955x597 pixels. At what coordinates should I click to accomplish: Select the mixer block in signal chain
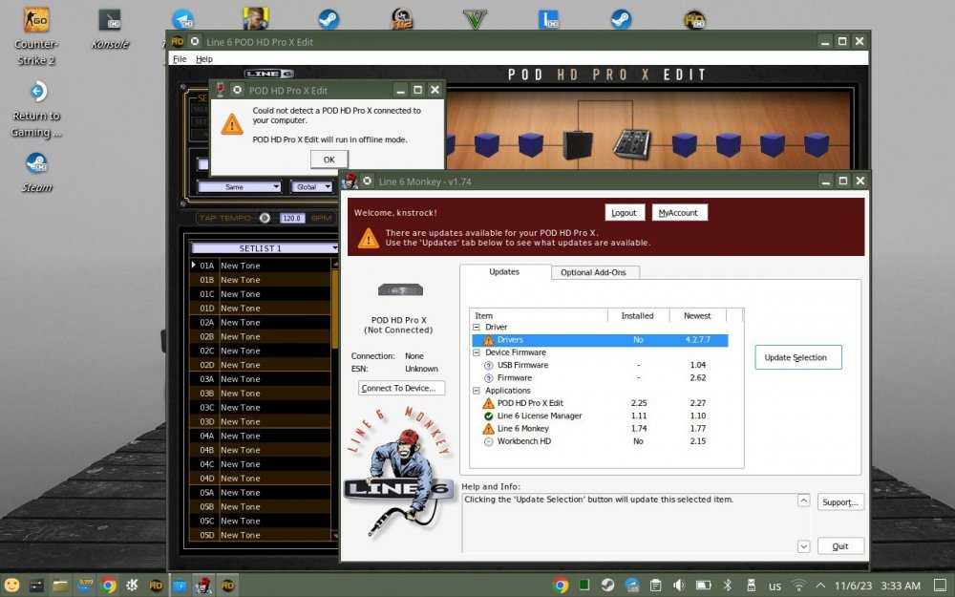629,144
